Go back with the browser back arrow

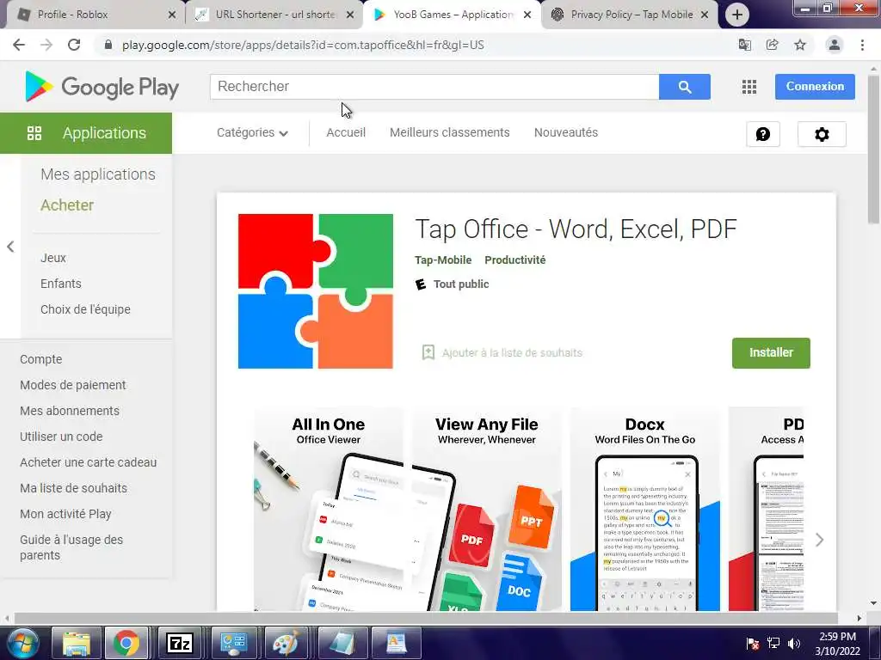tap(19, 45)
